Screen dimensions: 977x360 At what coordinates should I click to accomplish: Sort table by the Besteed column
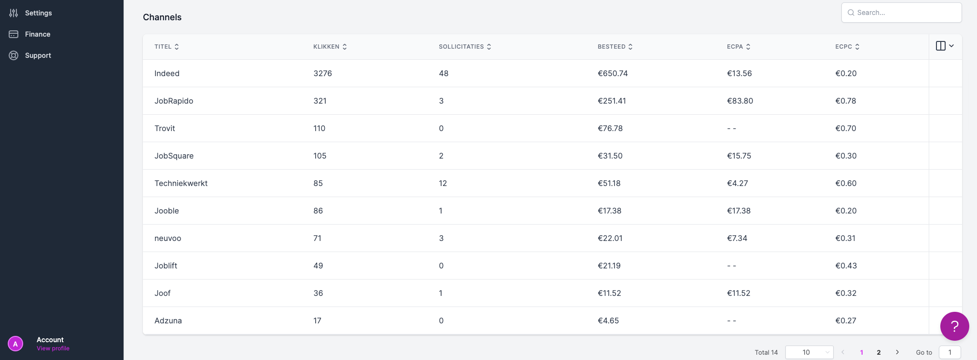coord(615,47)
